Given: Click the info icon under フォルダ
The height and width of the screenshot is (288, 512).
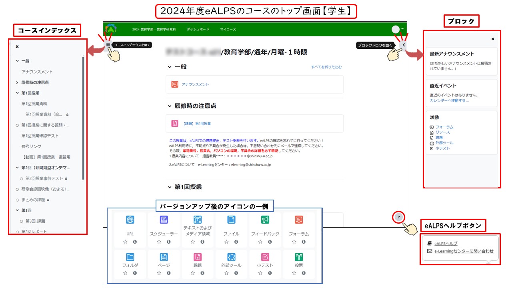Looking at the screenshot, I should coord(135,273).
